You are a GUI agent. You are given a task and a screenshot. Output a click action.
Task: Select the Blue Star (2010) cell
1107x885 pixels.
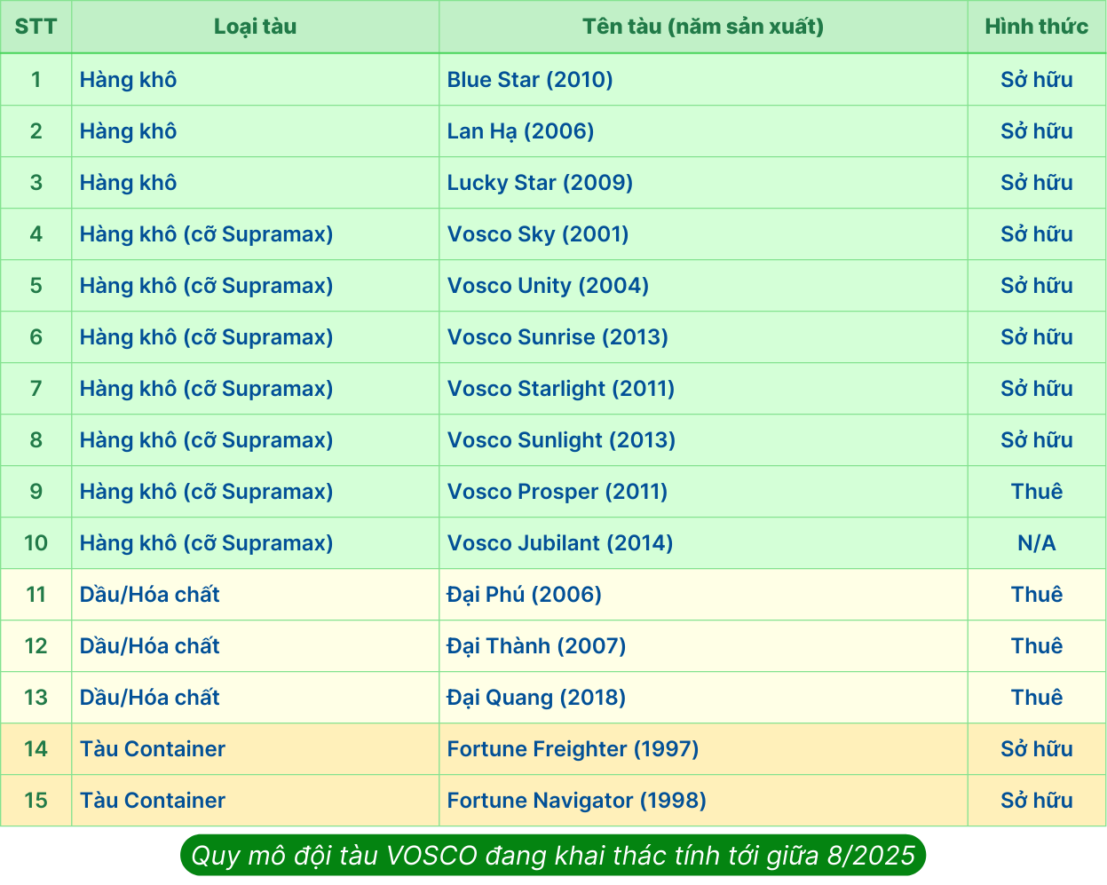pyautogui.click(x=530, y=80)
